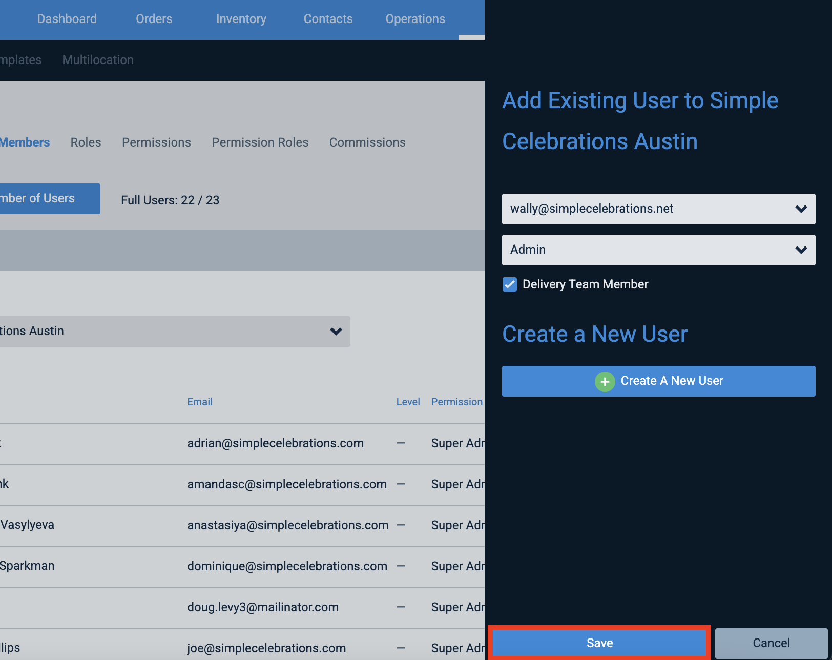Click the 'Full Users: 22 / 23' count text
Image resolution: width=832 pixels, height=660 pixels.
point(170,200)
